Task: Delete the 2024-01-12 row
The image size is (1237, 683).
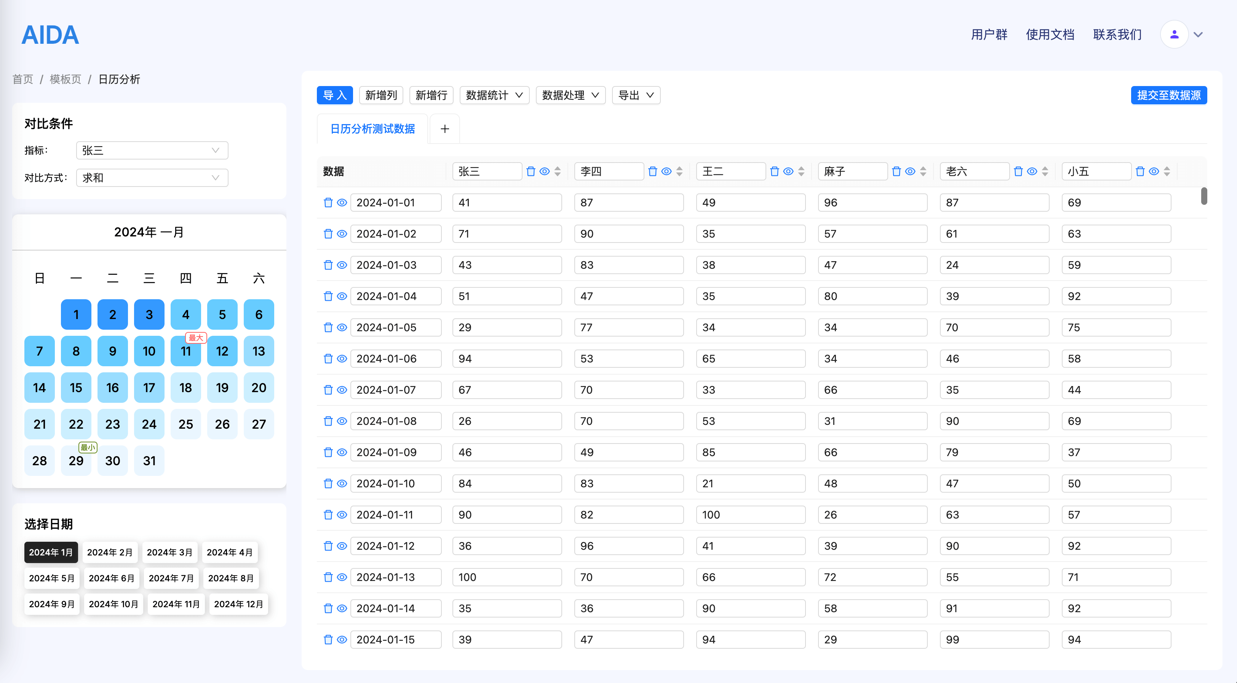Action: tap(328, 546)
